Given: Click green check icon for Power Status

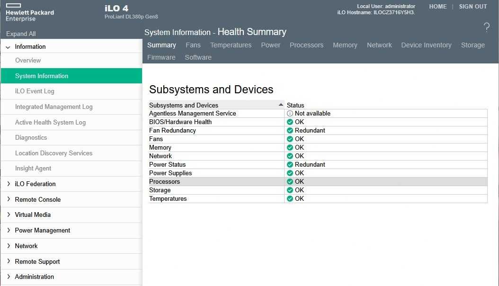Looking at the screenshot, I should tap(290, 164).
